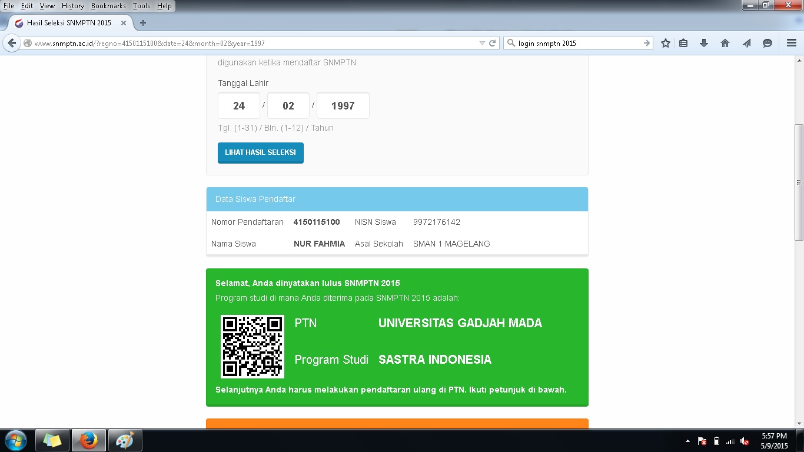Click Selamat, Anda dinyatakan lulus message
Screen dimensions: 804x452
(308, 283)
